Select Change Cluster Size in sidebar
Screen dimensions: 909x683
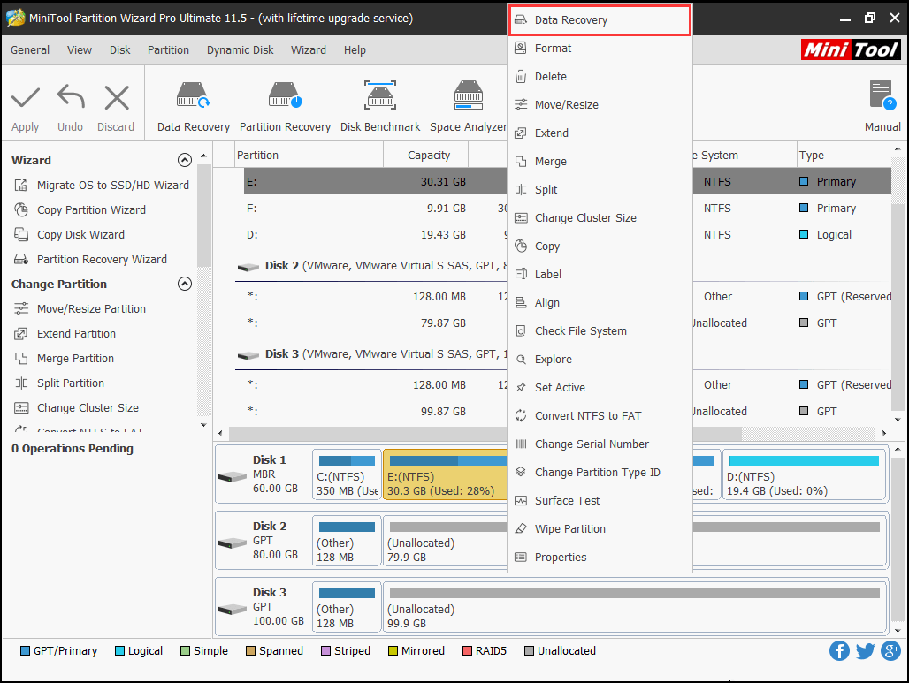(x=77, y=408)
